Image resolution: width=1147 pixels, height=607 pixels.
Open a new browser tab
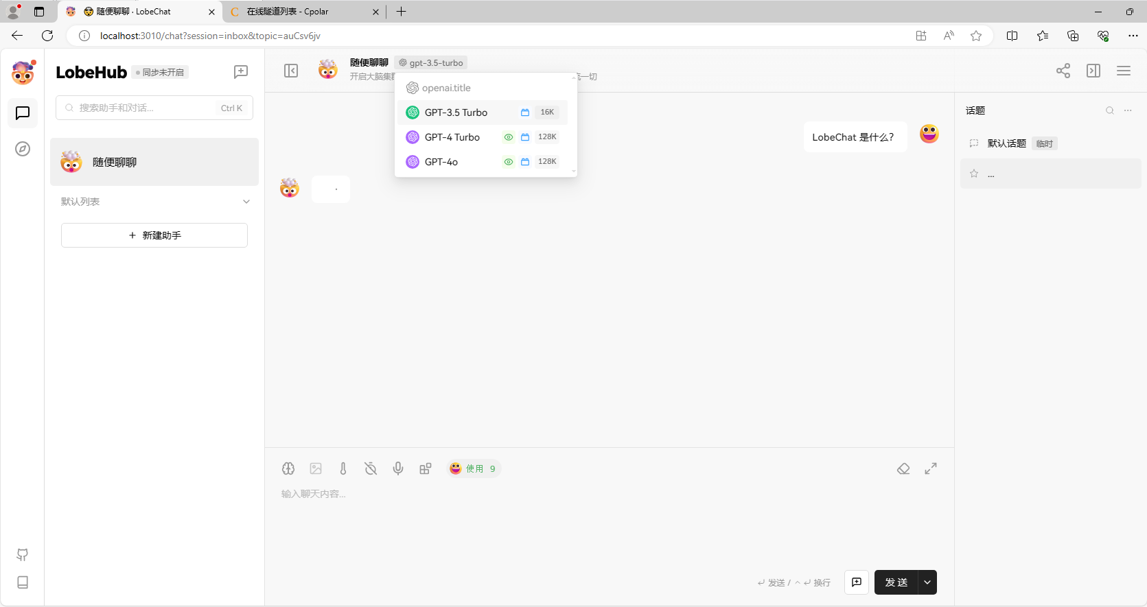(x=402, y=12)
